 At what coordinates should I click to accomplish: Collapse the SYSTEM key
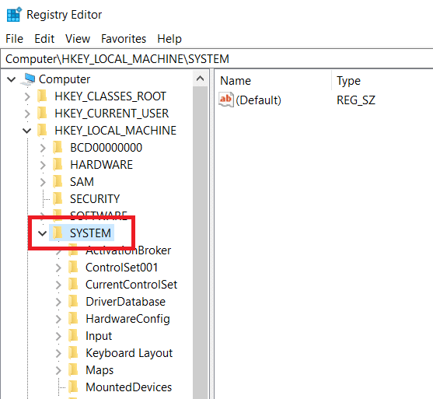click(x=42, y=233)
